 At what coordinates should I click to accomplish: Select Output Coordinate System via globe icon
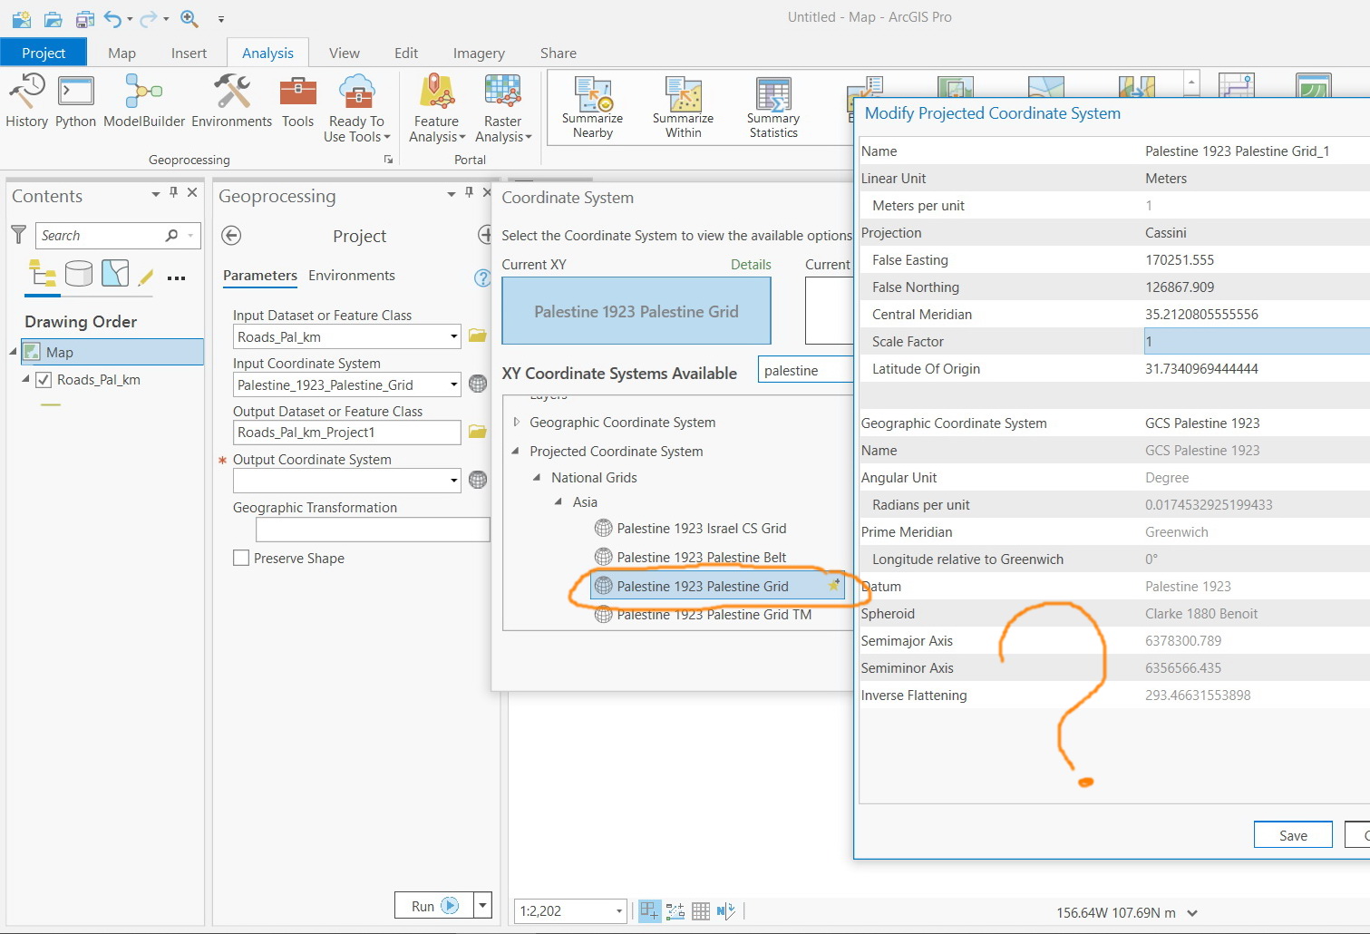pos(478,480)
